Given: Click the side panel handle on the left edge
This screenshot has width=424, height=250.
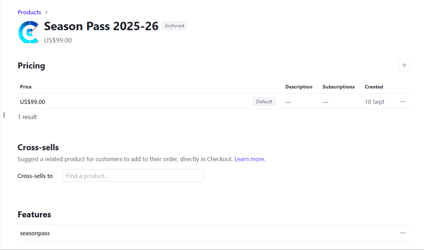Looking at the screenshot, I should (4, 115).
